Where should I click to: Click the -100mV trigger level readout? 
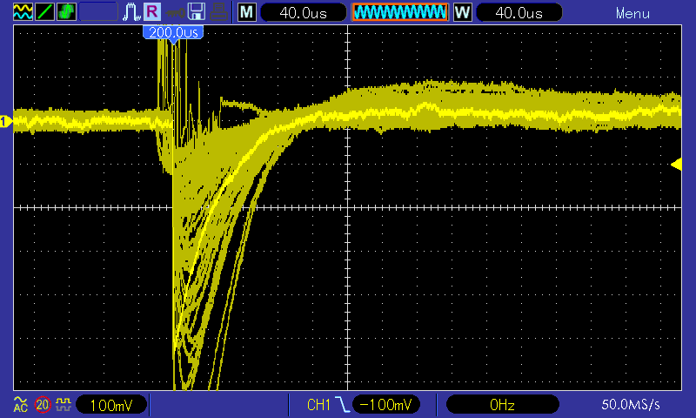[385, 404]
